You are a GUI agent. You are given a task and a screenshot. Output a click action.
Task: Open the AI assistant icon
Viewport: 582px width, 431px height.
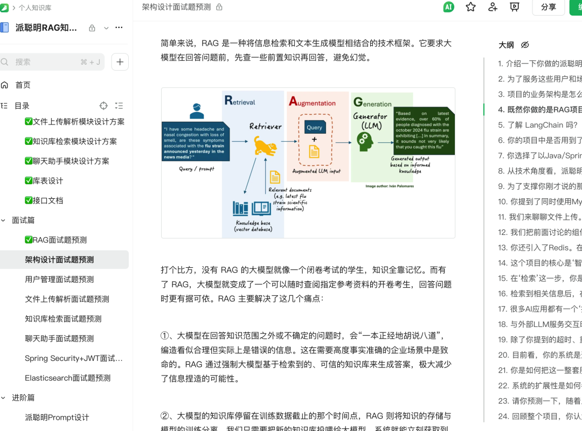pos(448,7)
